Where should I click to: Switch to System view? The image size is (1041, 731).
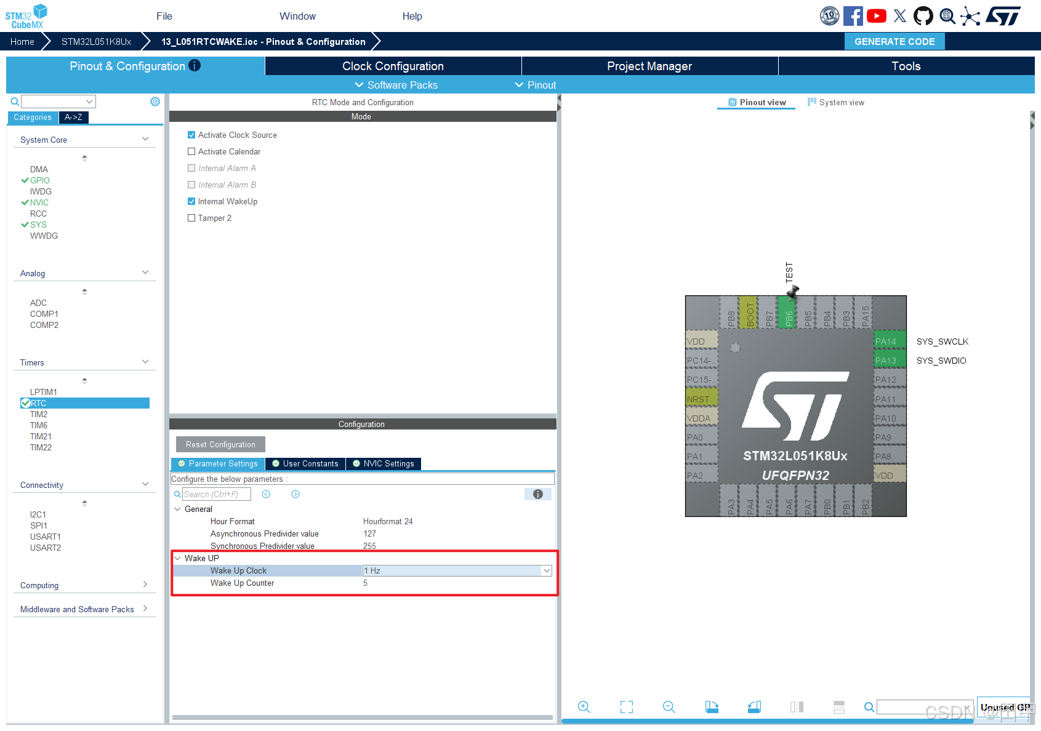click(835, 102)
